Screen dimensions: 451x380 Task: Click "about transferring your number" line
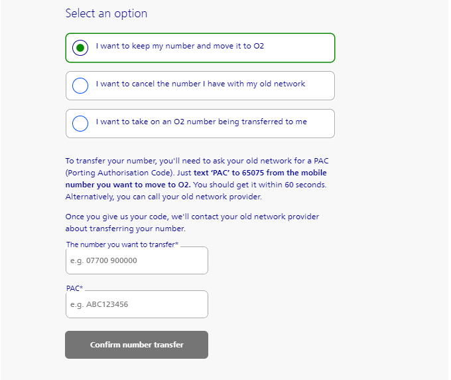[x=125, y=229]
